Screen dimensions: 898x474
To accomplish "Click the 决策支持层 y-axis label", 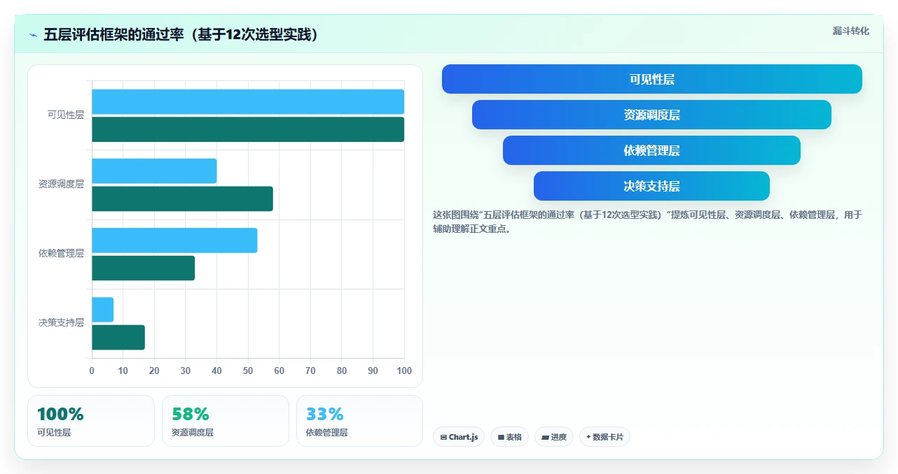I will coord(61,323).
